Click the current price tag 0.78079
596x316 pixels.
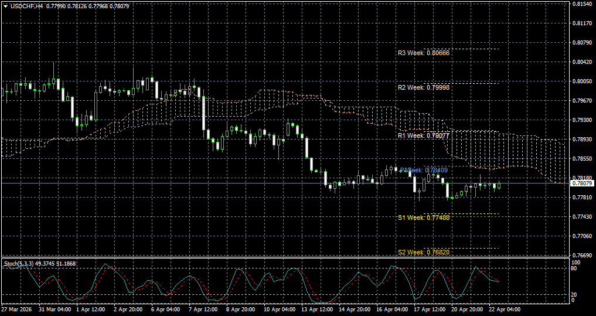pos(582,184)
